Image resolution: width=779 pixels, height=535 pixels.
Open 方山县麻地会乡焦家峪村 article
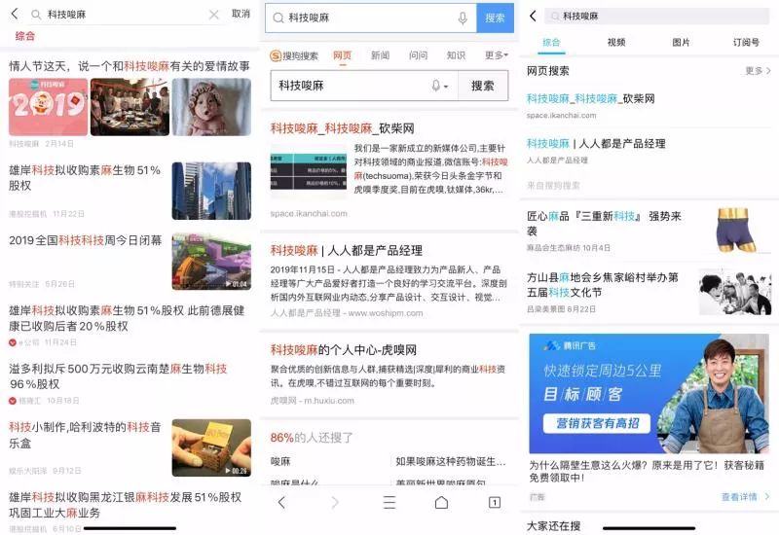pos(603,285)
